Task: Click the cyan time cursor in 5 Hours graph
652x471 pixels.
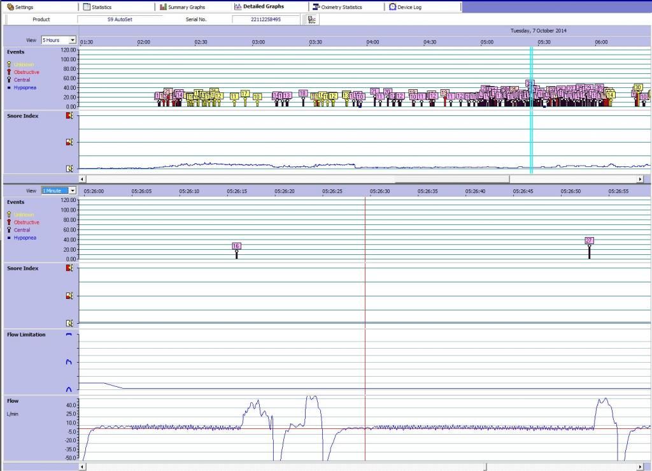Action: [531, 110]
